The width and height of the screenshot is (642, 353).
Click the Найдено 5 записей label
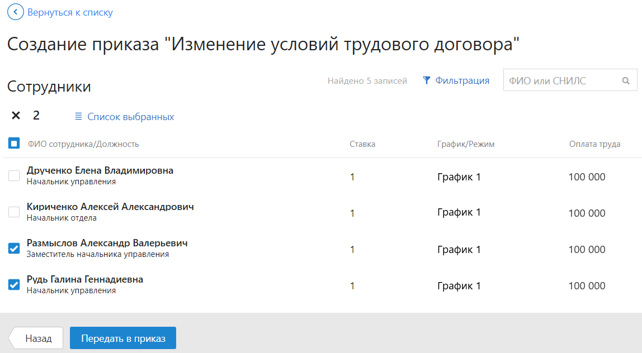point(367,81)
